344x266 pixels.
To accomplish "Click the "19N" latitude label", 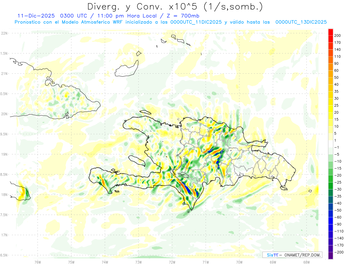I will (4, 154).
